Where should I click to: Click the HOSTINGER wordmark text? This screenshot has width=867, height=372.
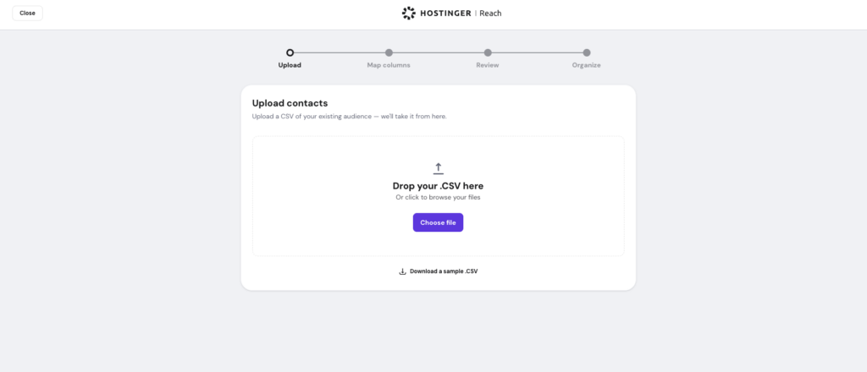coord(445,14)
